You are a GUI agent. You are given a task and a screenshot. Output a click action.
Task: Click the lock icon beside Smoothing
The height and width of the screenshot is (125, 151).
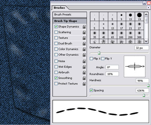(x=84, y=78)
